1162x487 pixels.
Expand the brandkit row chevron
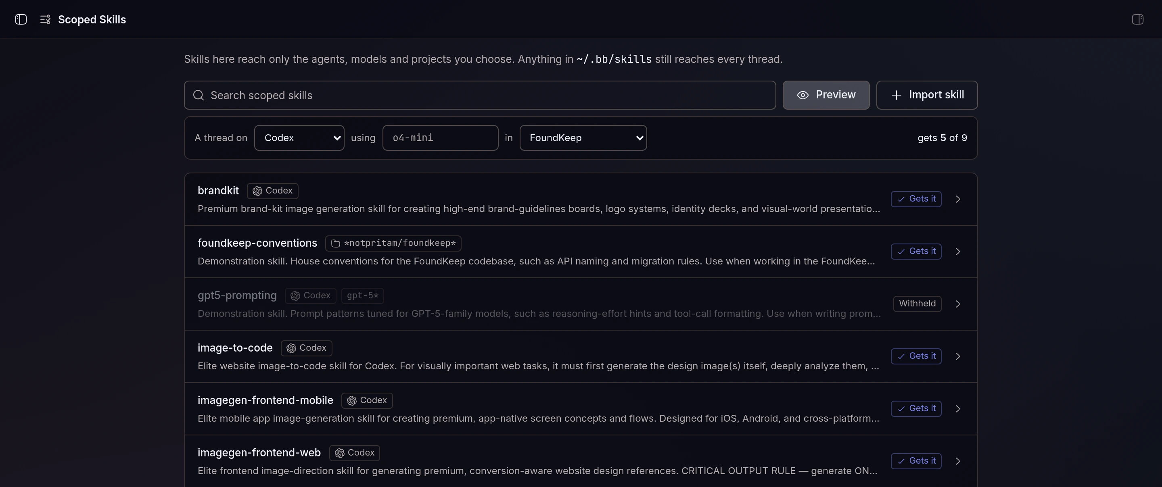pyautogui.click(x=958, y=199)
